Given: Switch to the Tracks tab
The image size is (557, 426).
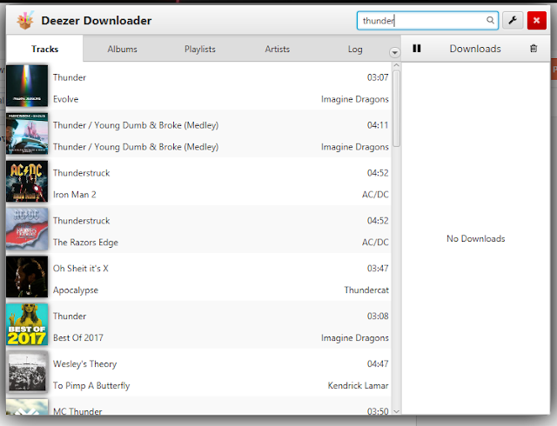Looking at the screenshot, I should click(x=44, y=49).
